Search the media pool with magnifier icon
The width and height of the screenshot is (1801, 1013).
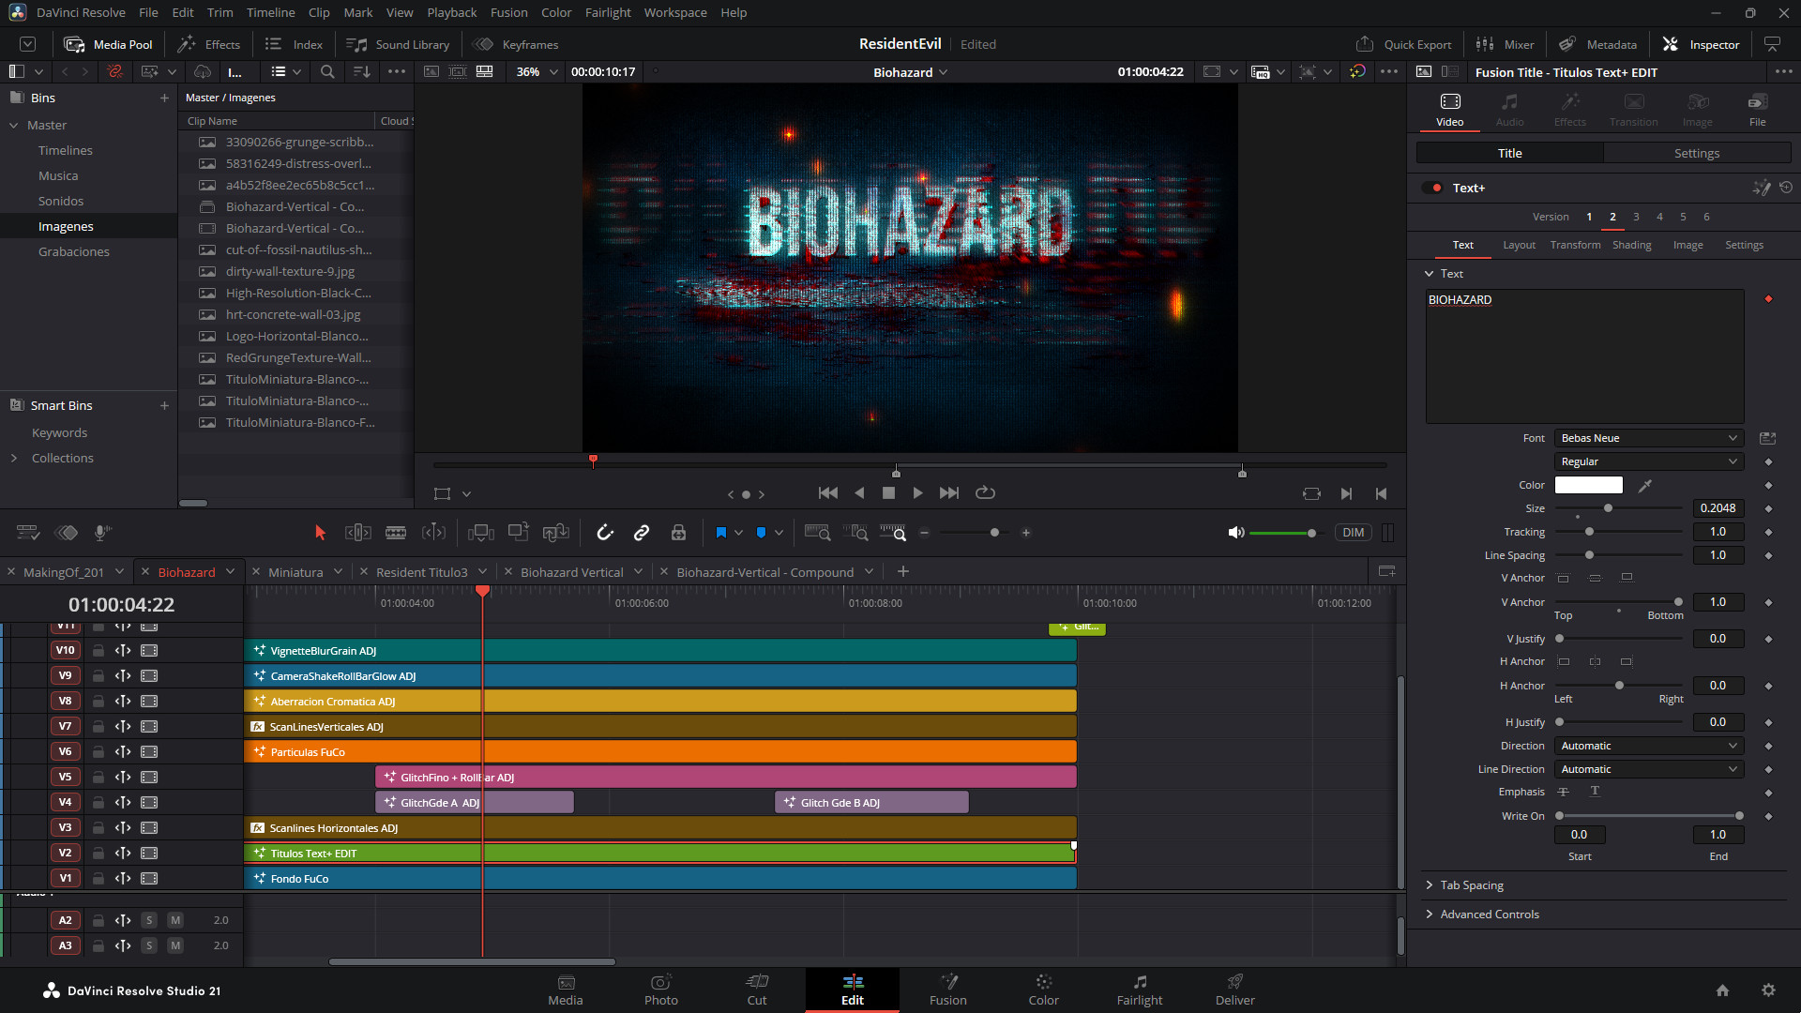[327, 71]
